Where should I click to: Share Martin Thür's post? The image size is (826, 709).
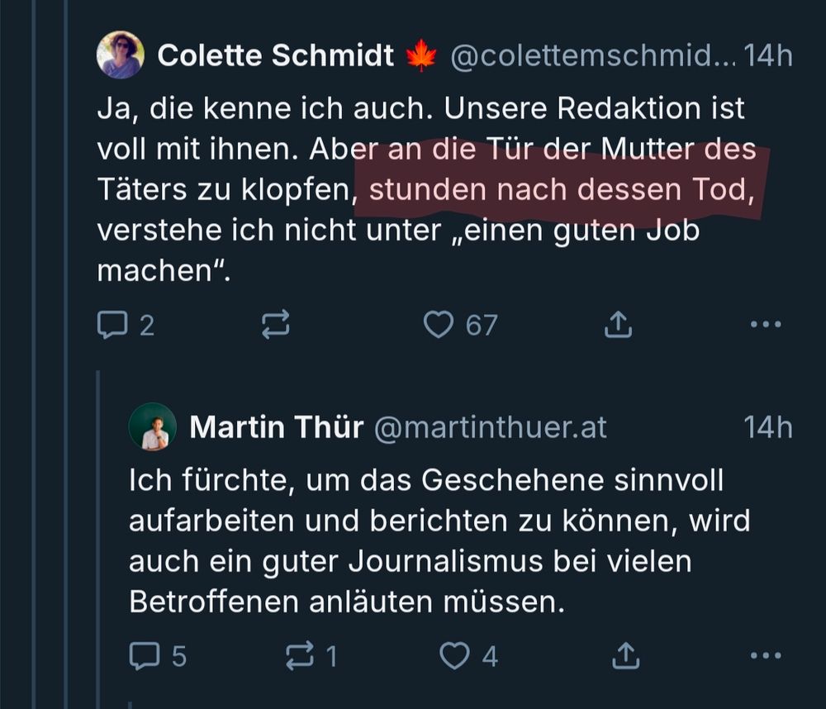(x=625, y=656)
